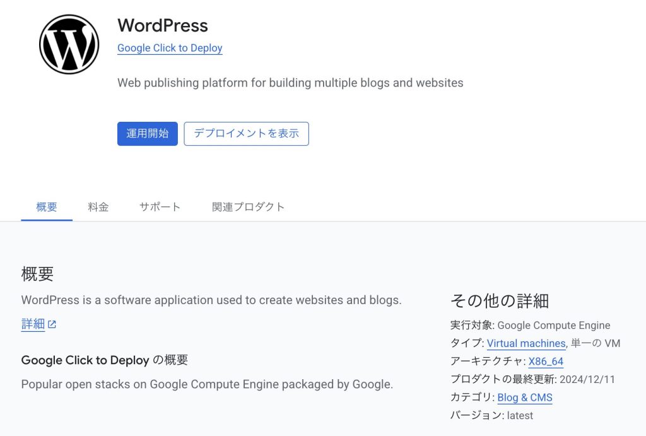This screenshot has width=646, height=436.
Task: Follow the Virtual machines link
Action: 526,343
